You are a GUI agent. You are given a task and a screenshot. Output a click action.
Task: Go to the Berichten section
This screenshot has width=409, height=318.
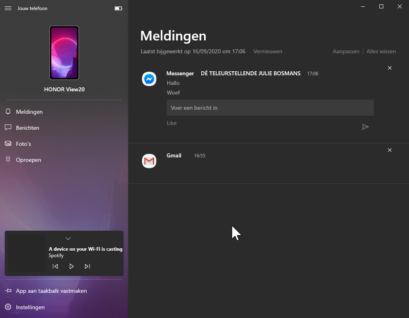tap(28, 128)
